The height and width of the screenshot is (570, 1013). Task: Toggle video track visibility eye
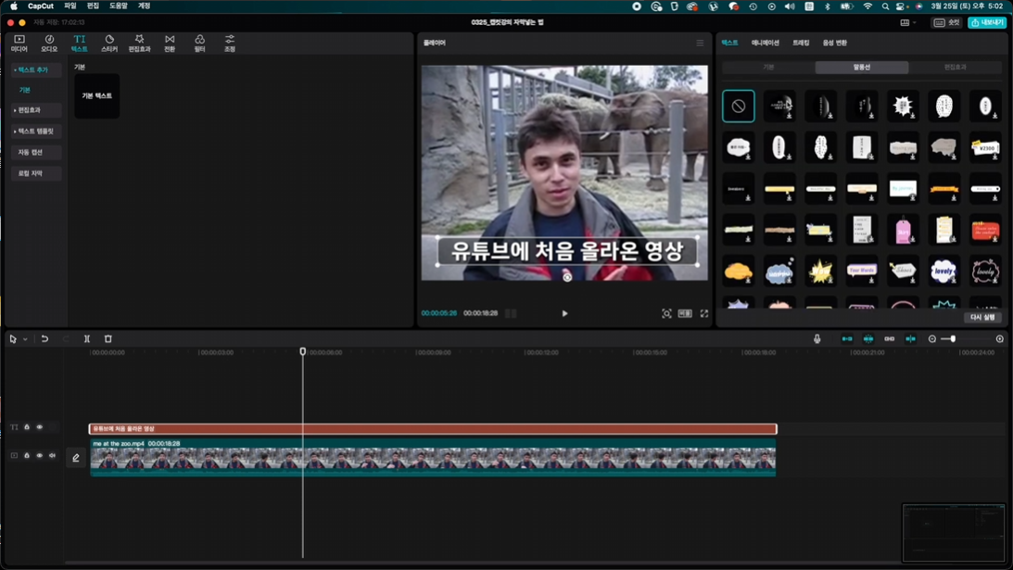click(x=40, y=456)
